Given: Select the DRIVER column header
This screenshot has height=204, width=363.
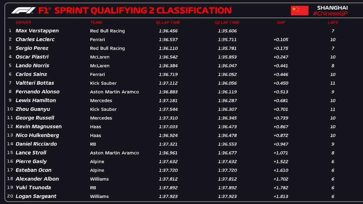Looking at the screenshot, I should [23, 22].
